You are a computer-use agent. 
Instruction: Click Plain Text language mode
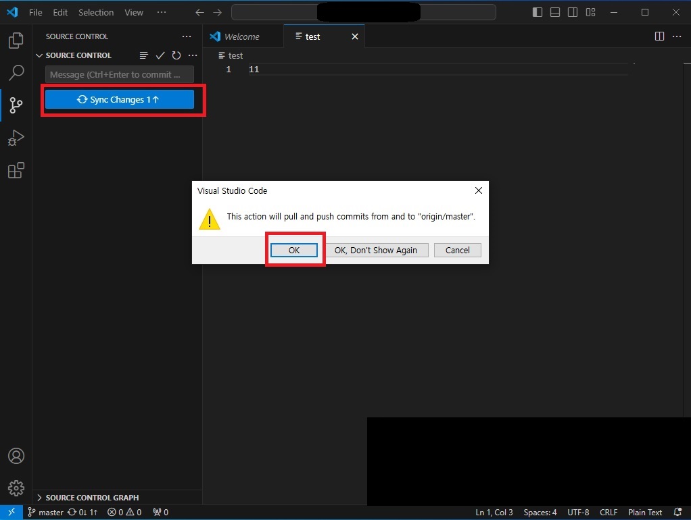click(645, 512)
